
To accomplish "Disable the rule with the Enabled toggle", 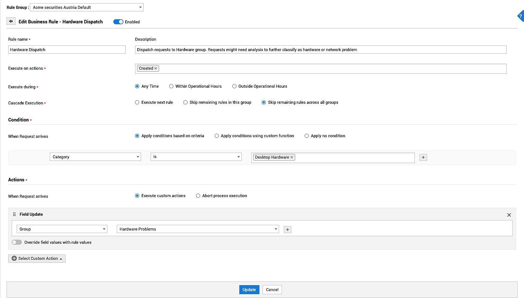I will click(x=118, y=22).
